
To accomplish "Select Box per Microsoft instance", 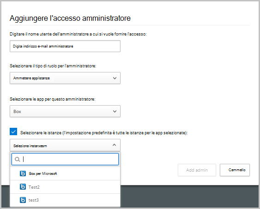I will pyautogui.click(x=65, y=173).
